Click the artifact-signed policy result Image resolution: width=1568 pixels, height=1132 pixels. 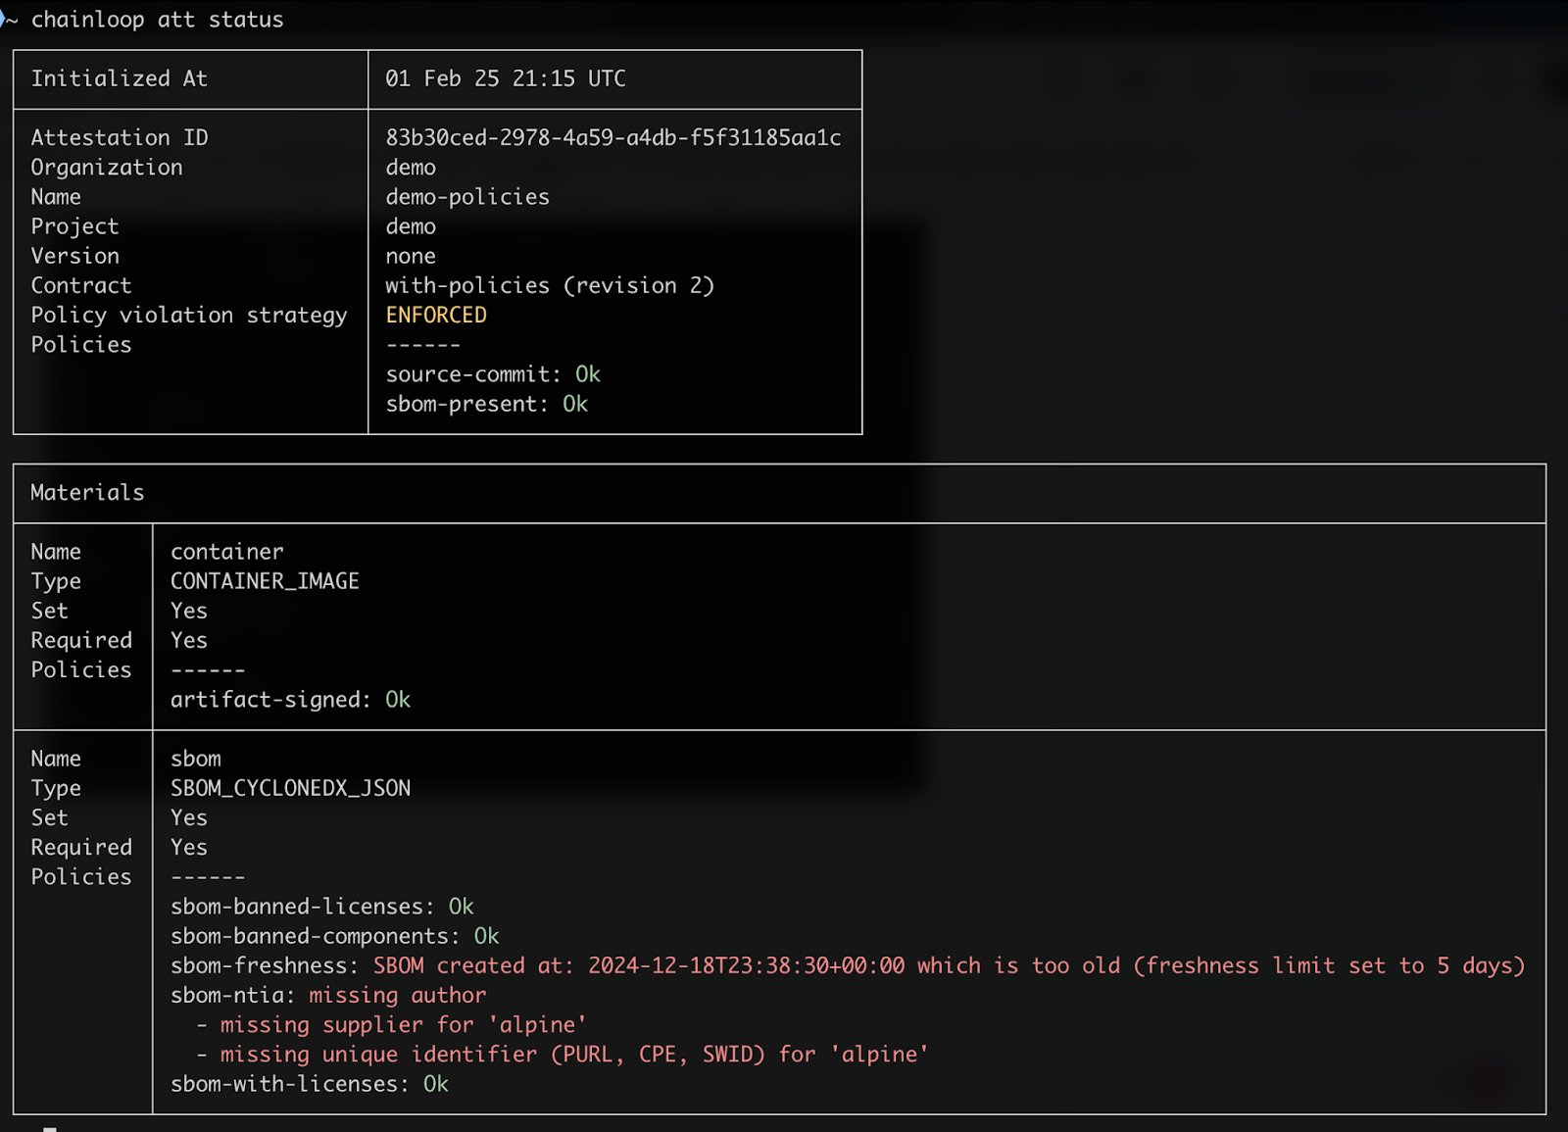(290, 700)
